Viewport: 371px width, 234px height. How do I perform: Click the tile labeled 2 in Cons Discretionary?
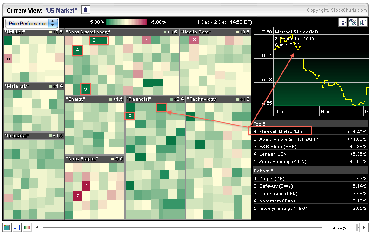coord(98,40)
